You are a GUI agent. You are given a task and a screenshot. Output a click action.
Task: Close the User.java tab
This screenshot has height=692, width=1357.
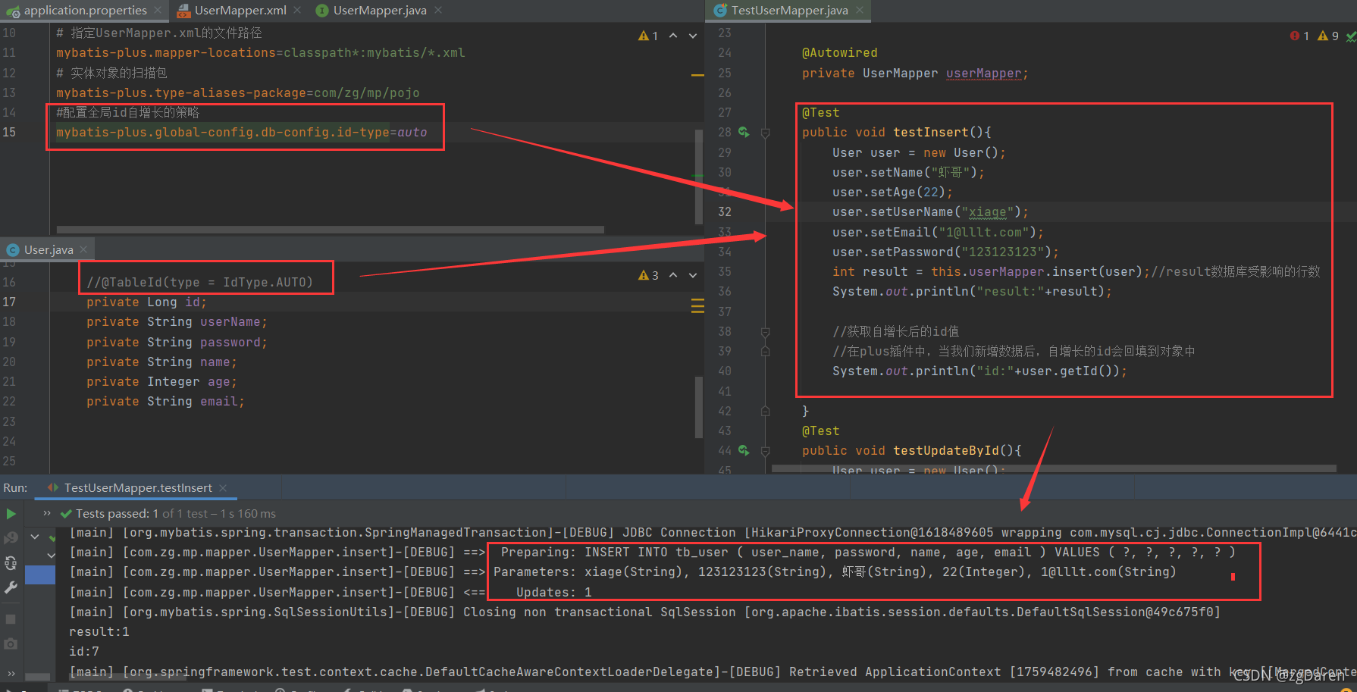click(x=83, y=249)
